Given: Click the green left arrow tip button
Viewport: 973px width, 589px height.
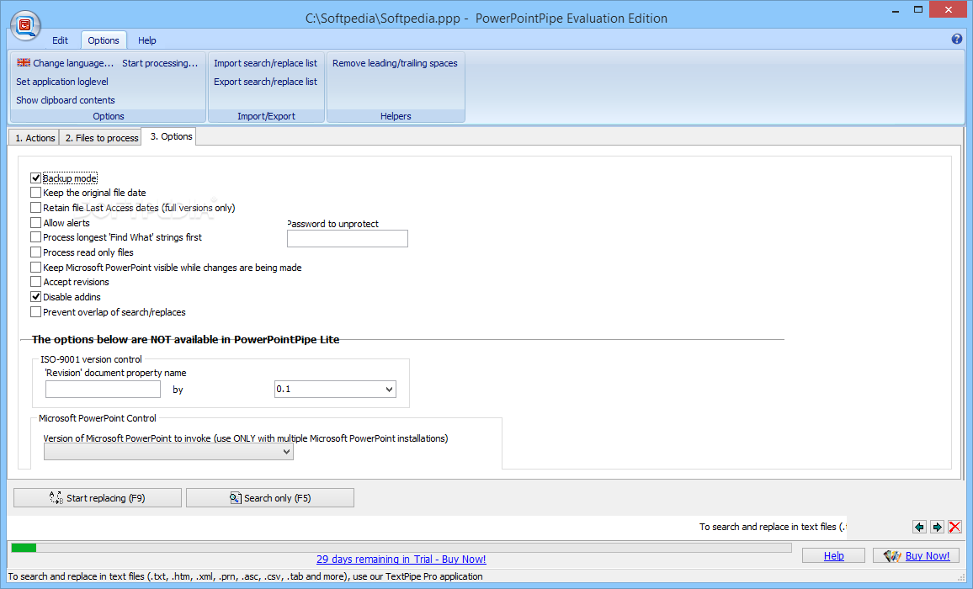Looking at the screenshot, I should [919, 527].
